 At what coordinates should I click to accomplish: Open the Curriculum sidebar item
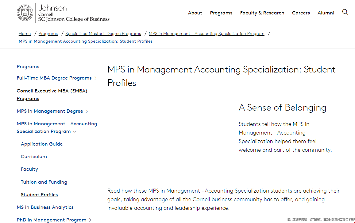pyautogui.click(x=34, y=157)
